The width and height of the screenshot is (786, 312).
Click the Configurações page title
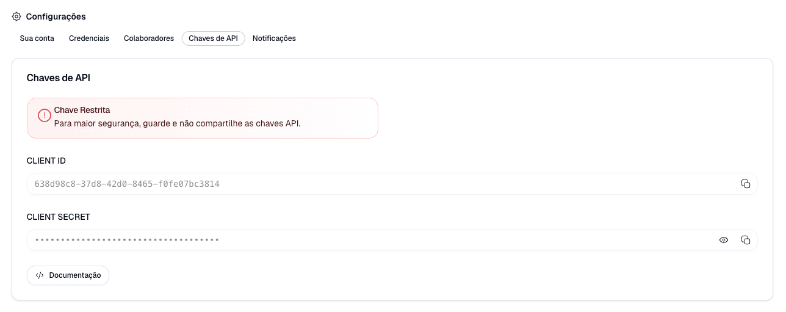pyautogui.click(x=56, y=16)
